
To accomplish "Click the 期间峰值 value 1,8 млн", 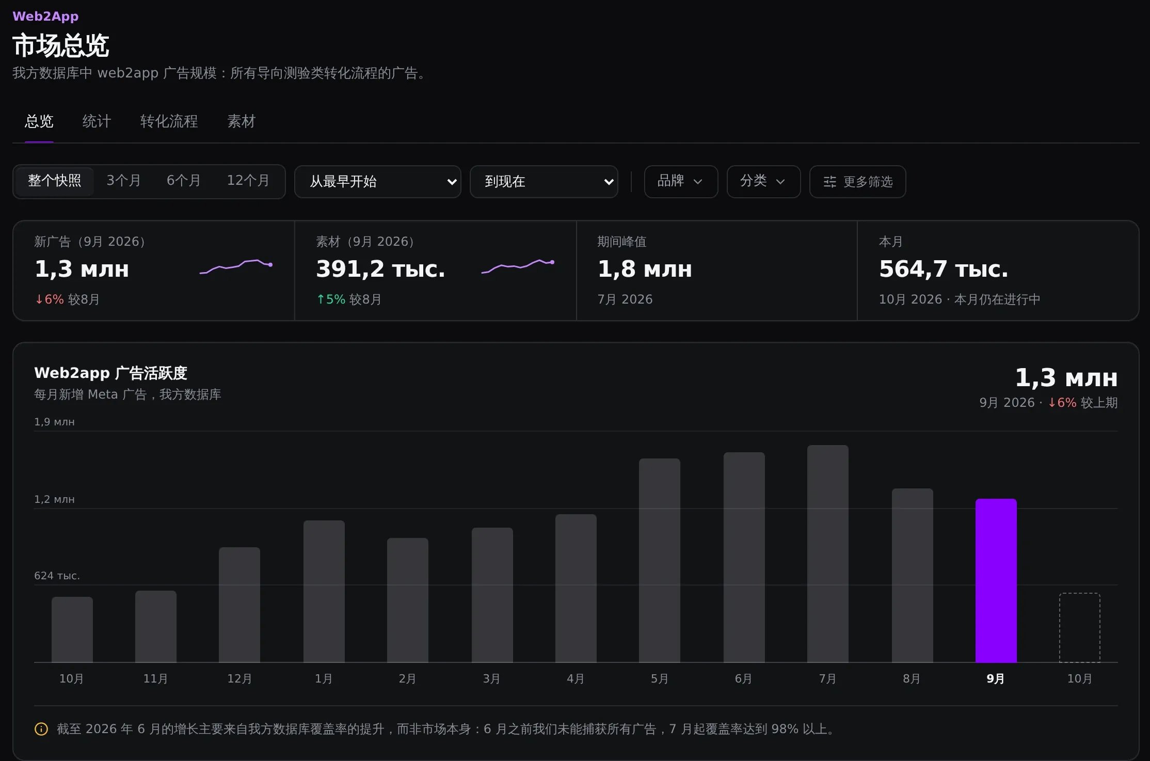I will (x=645, y=269).
